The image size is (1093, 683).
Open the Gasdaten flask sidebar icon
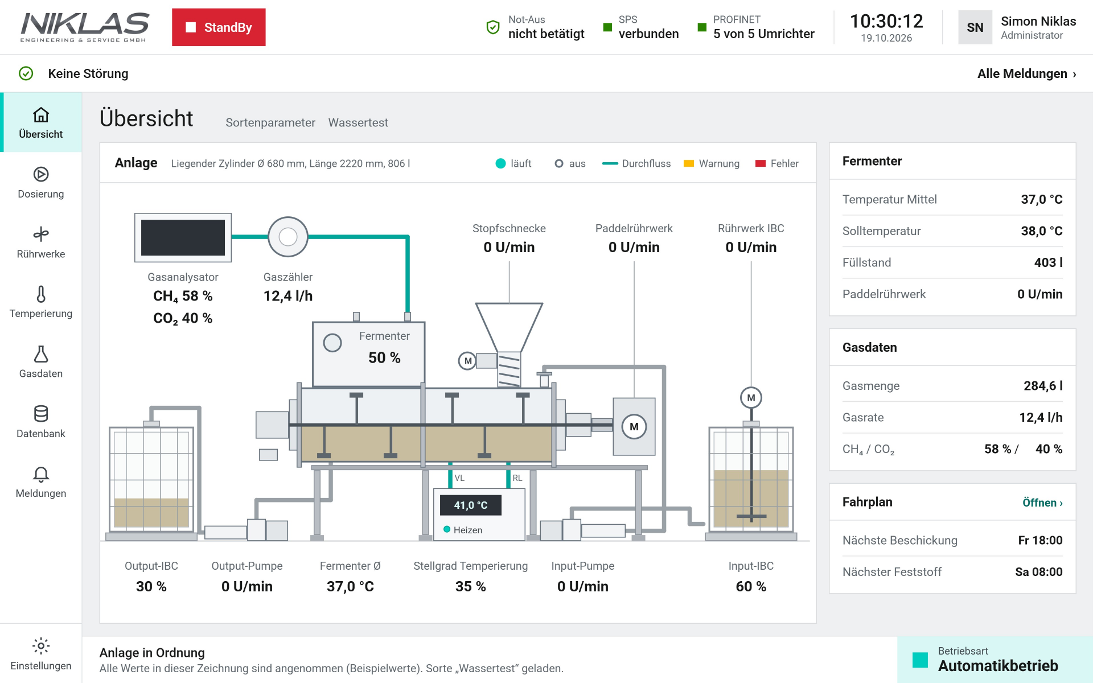(x=41, y=354)
